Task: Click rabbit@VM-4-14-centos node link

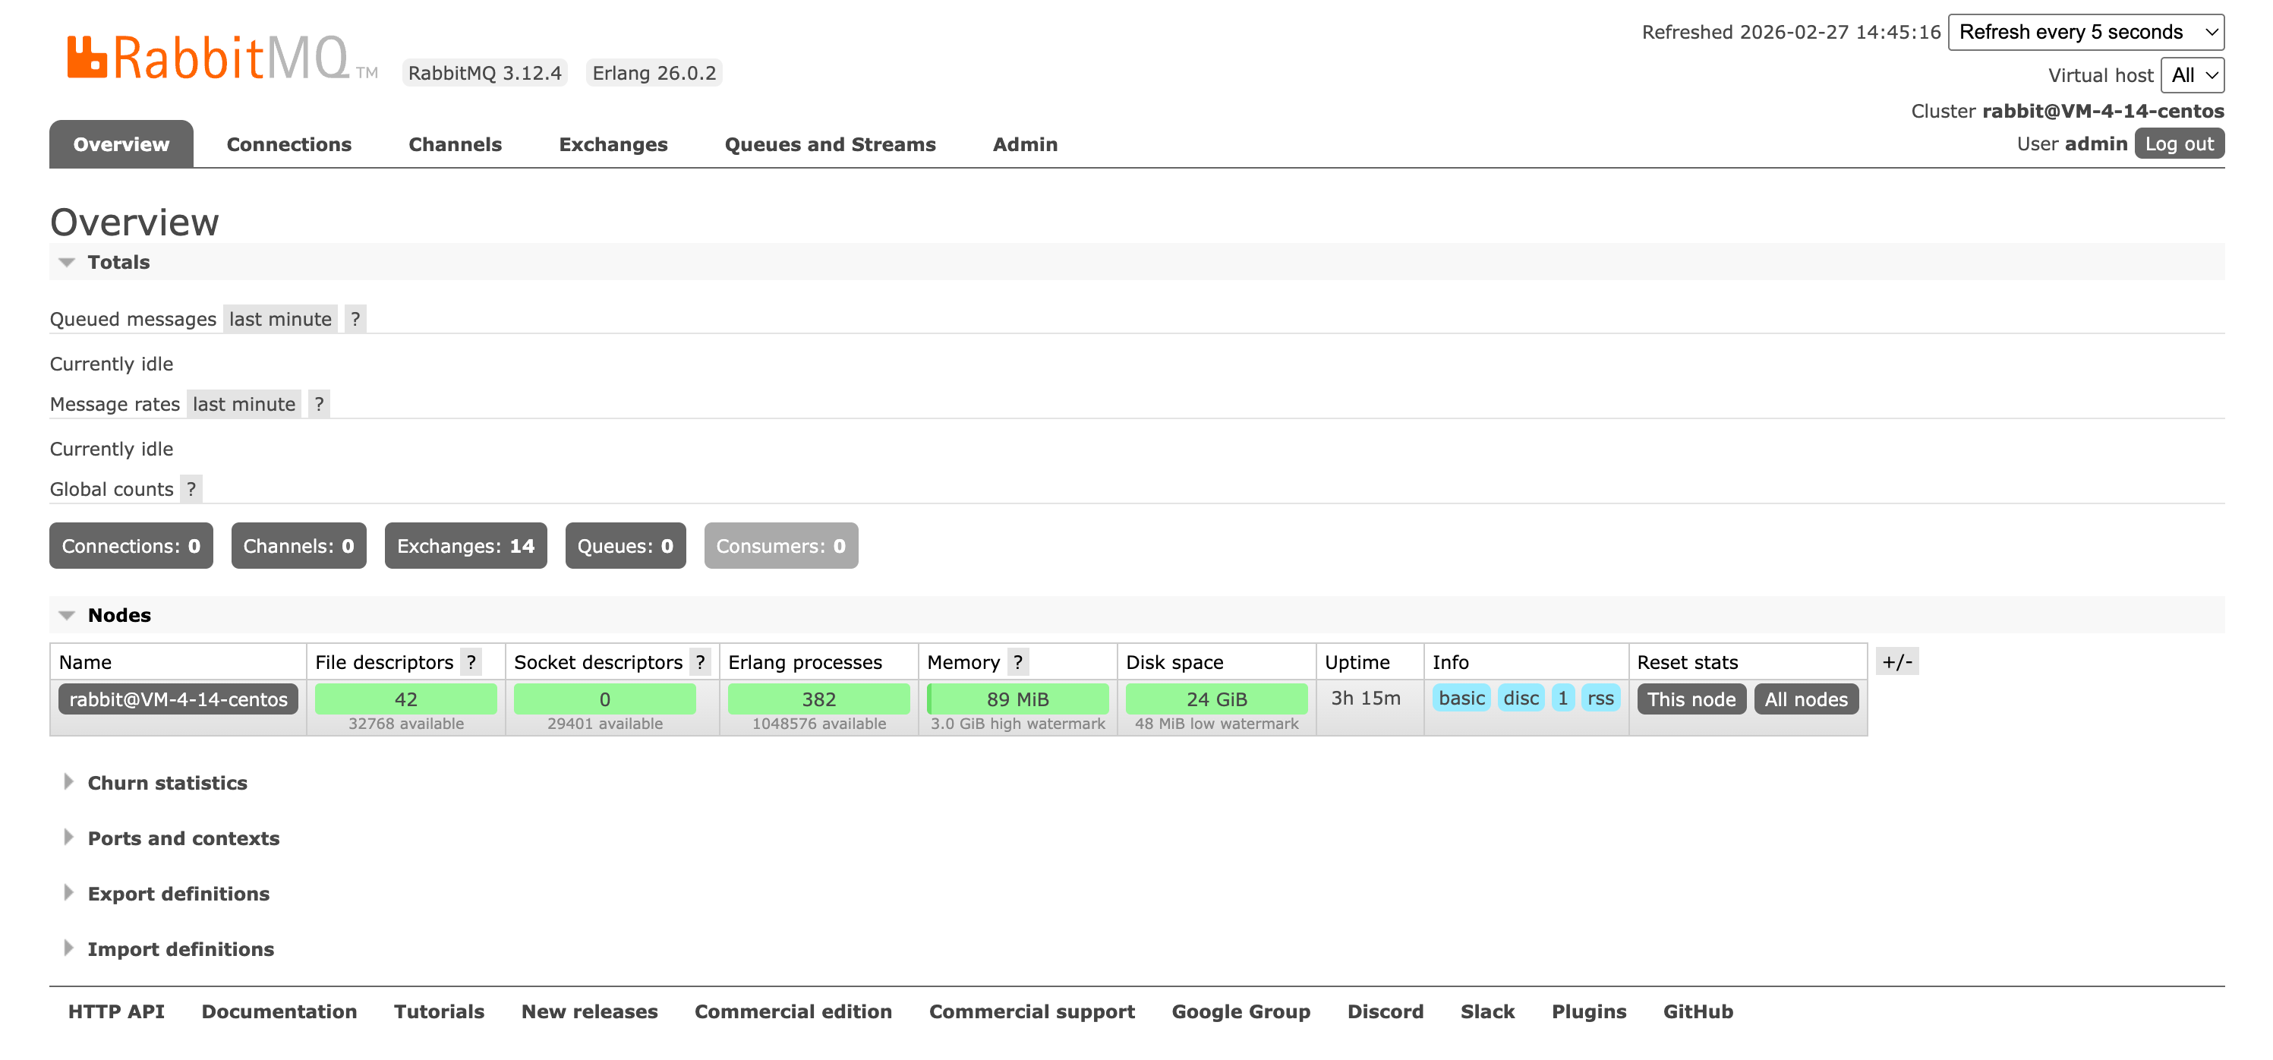Action: pos(178,699)
